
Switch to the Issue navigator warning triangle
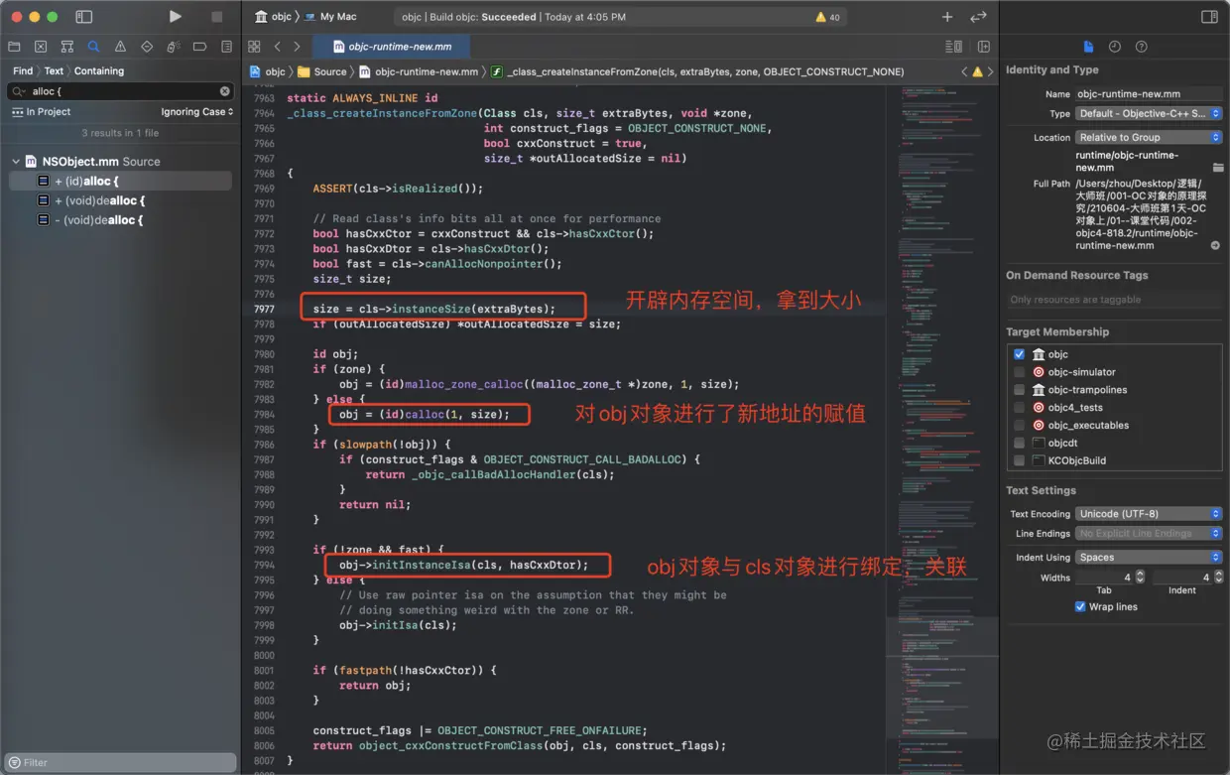tap(120, 47)
